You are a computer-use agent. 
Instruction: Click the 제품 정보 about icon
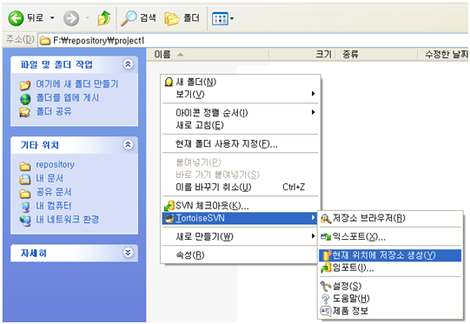326,311
